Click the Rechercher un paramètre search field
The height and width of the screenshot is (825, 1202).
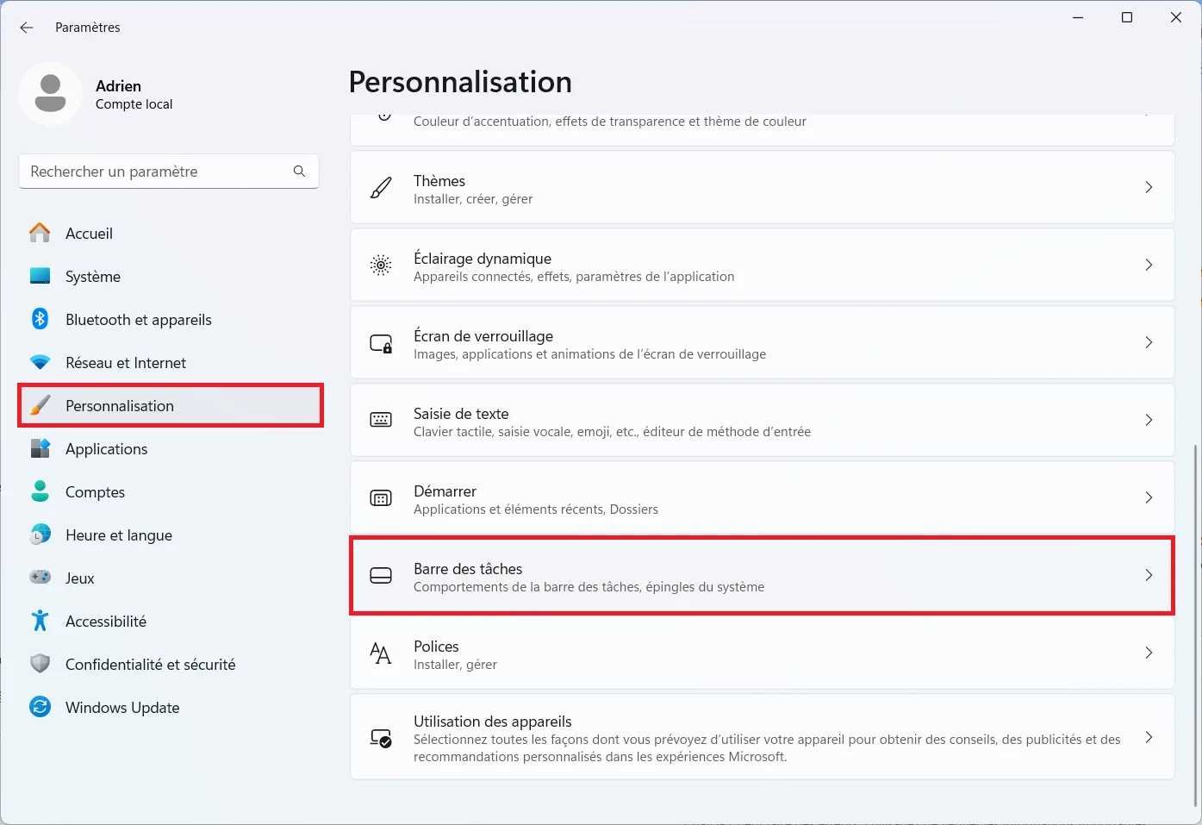click(x=169, y=172)
